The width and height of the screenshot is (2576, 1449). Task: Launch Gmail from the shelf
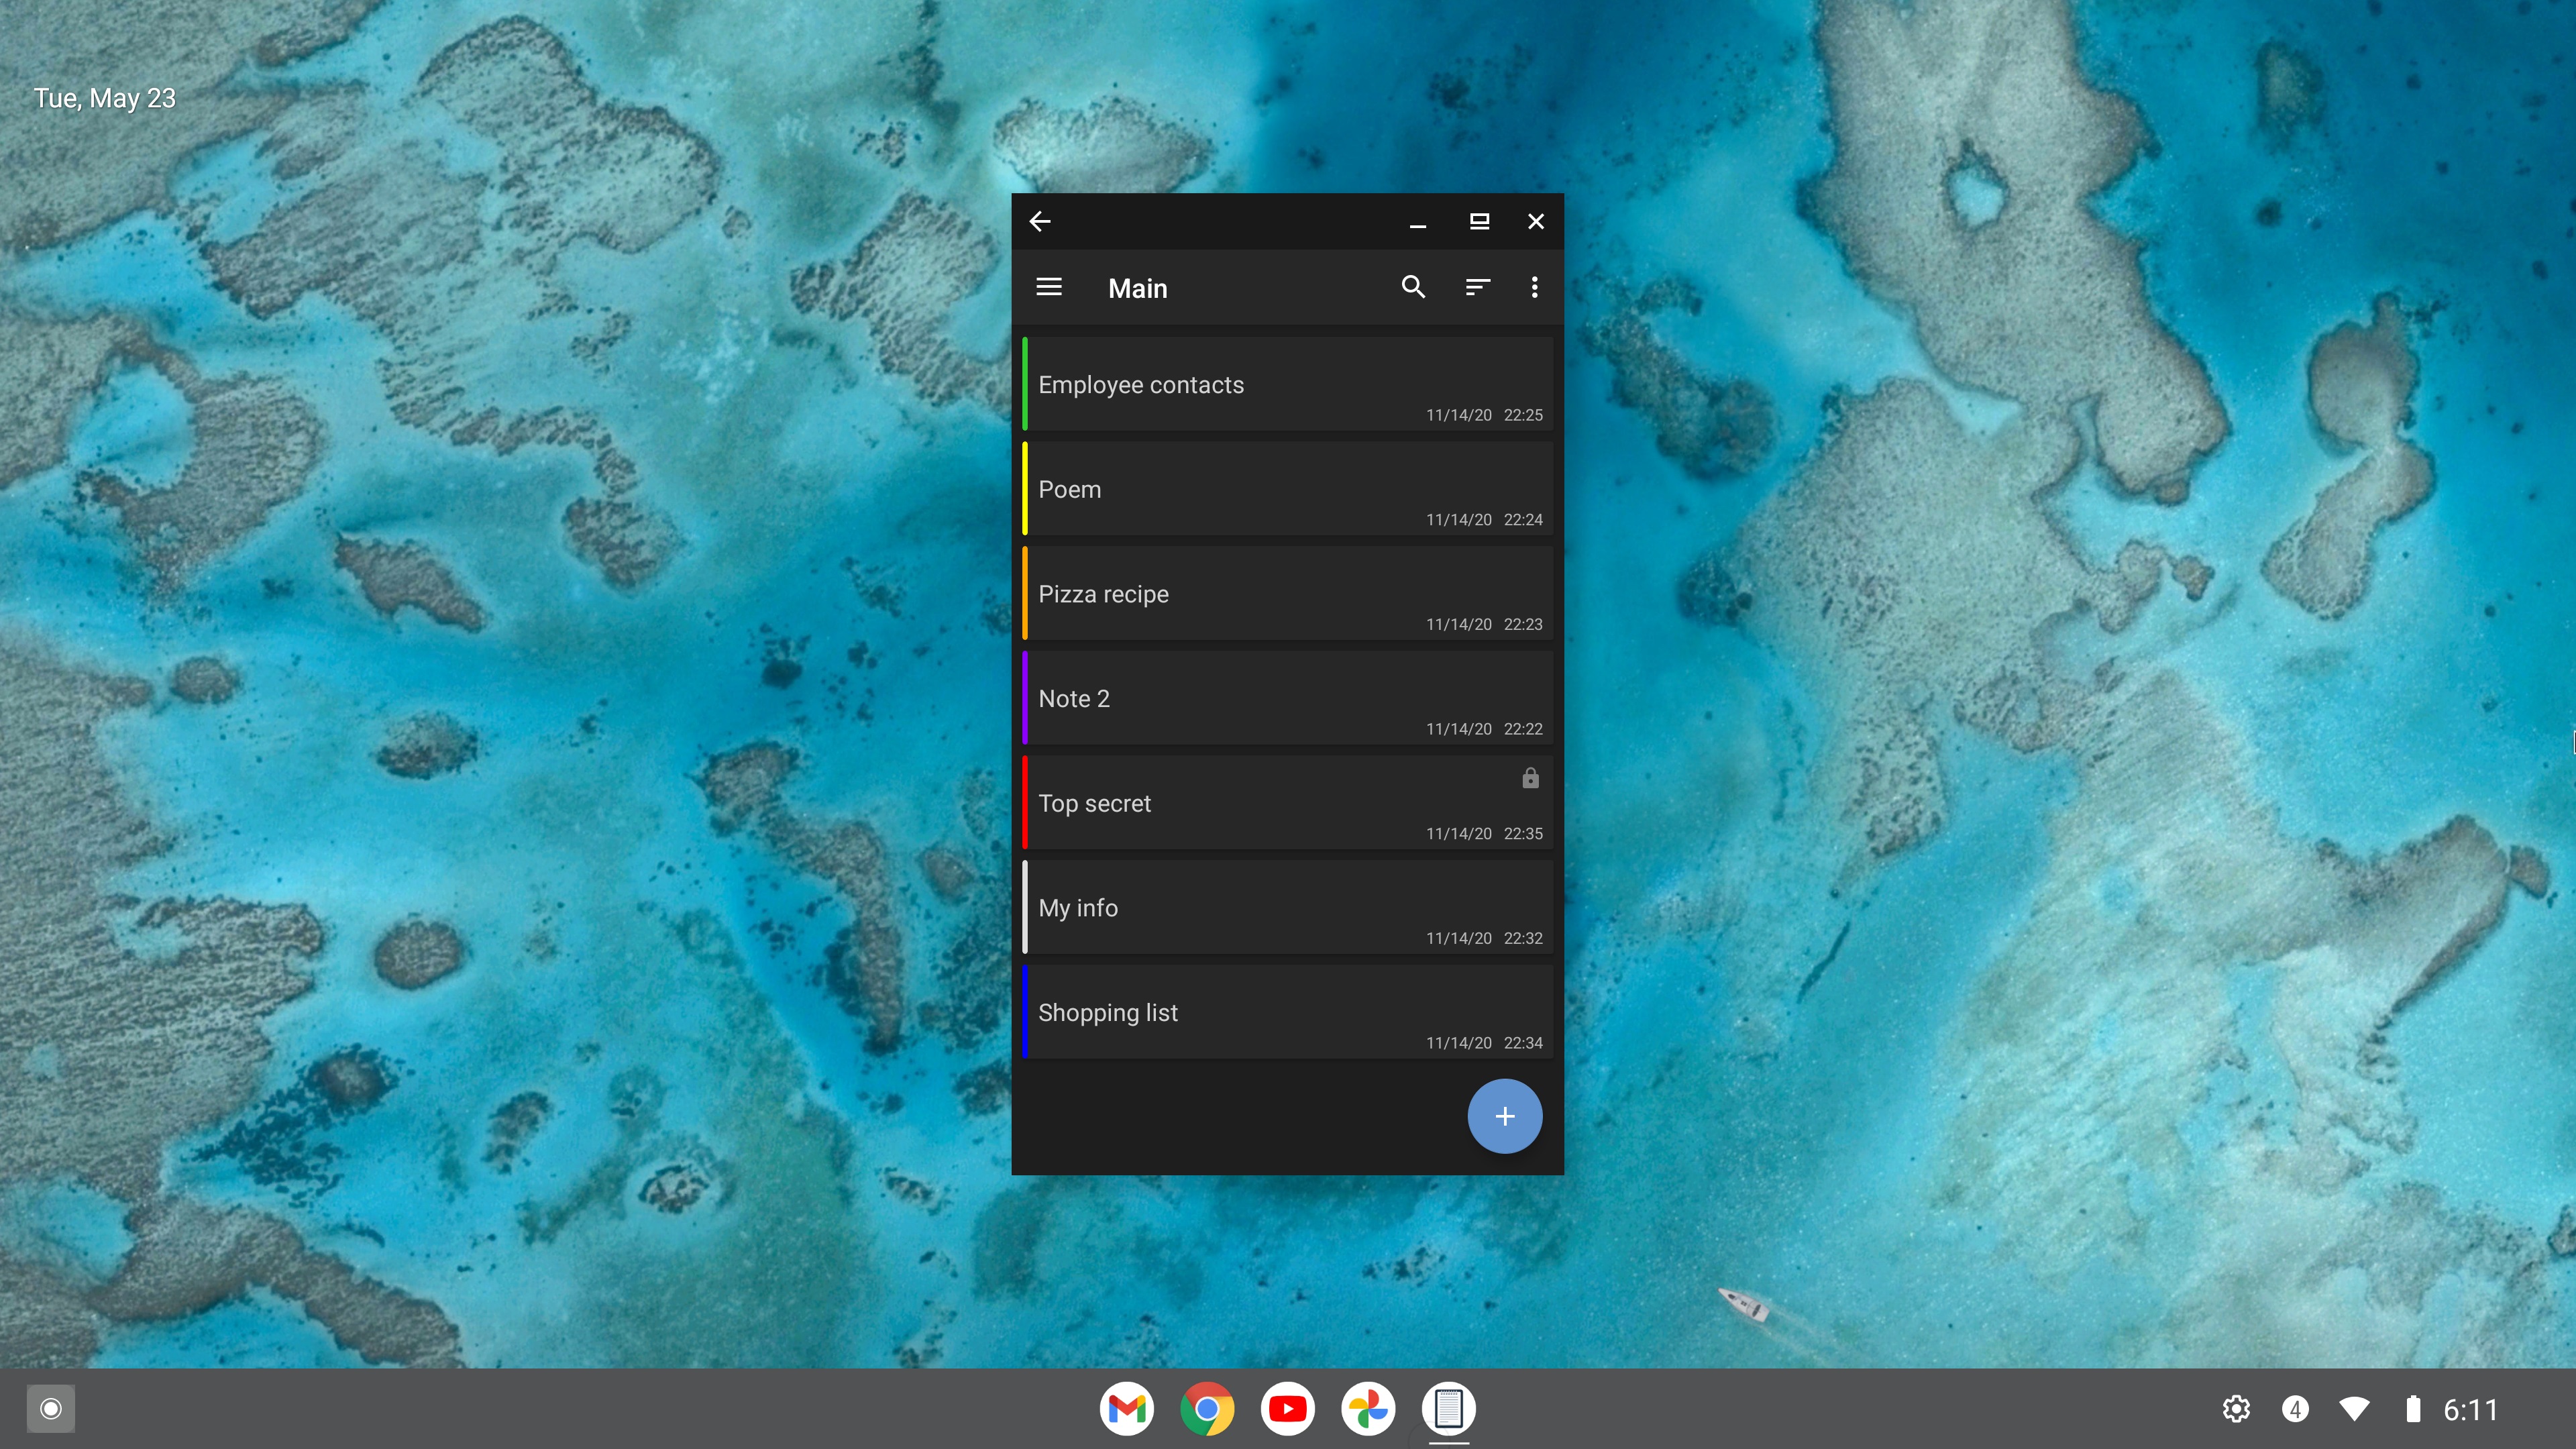tap(1127, 1409)
